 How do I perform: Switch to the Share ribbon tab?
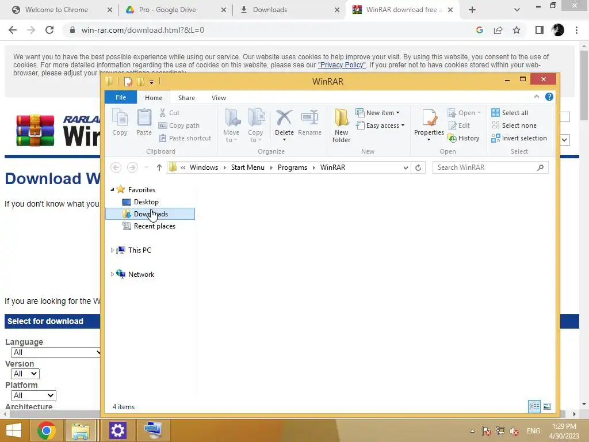coord(186,98)
